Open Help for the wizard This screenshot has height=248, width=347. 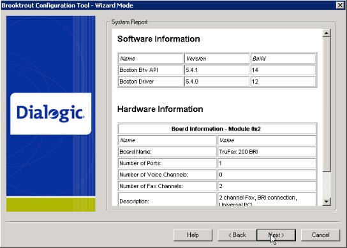pos(193,235)
